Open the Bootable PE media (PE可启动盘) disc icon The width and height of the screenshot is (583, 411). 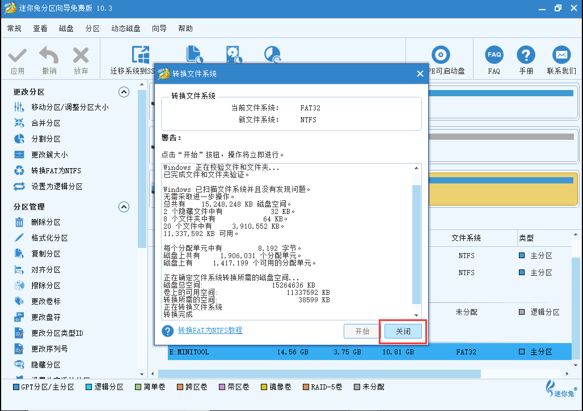(x=441, y=55)
